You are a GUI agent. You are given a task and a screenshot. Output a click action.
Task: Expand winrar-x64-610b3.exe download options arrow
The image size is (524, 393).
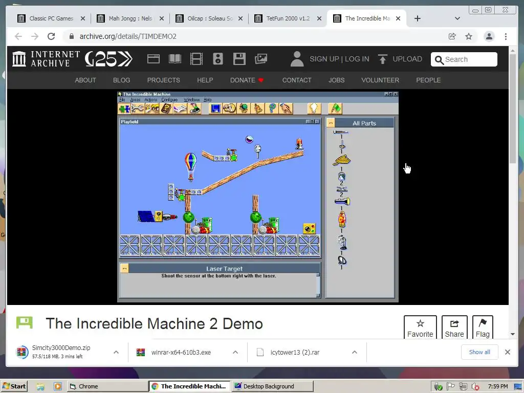point(235,352)
